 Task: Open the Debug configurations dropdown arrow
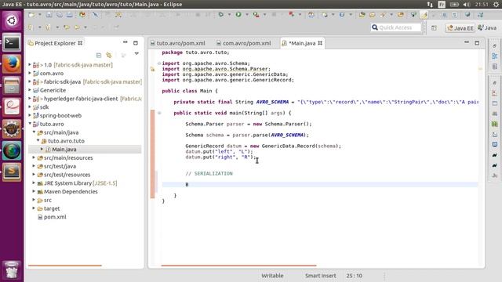[x=229, y=15]
